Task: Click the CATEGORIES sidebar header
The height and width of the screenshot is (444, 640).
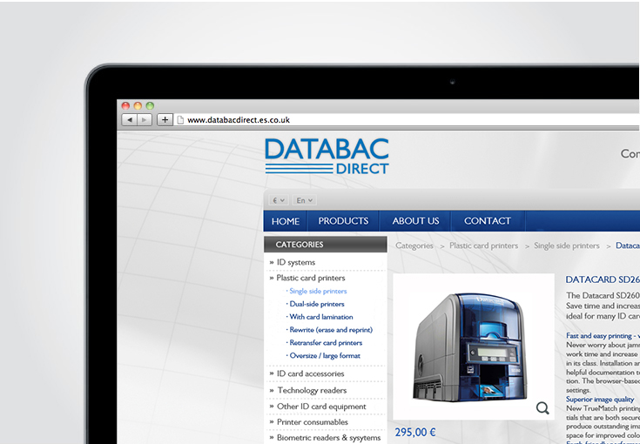Action: pos(326,245)
